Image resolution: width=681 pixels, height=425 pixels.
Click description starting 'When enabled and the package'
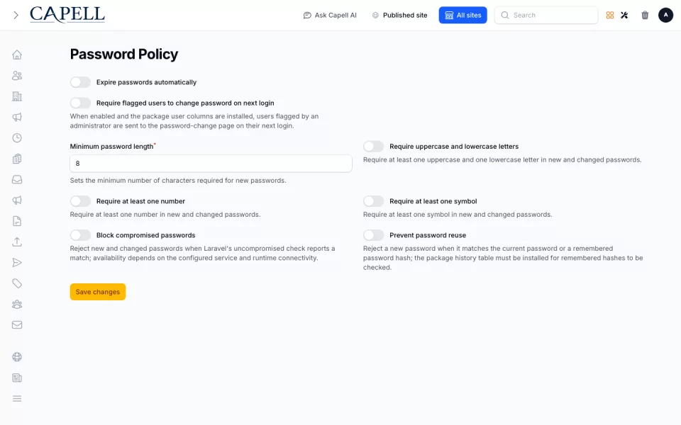[194, 121]
